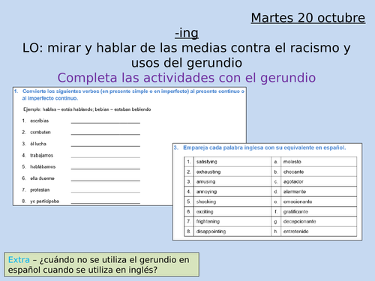Click the table cell 'decepcionante'

point(319,222)
